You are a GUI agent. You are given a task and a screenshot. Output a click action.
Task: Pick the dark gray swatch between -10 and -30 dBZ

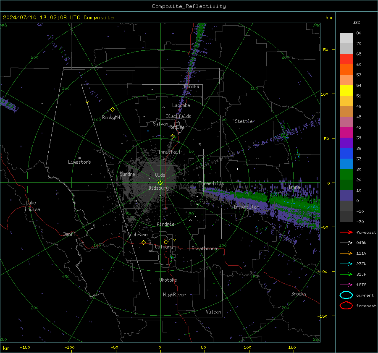(x=346, y=217)
